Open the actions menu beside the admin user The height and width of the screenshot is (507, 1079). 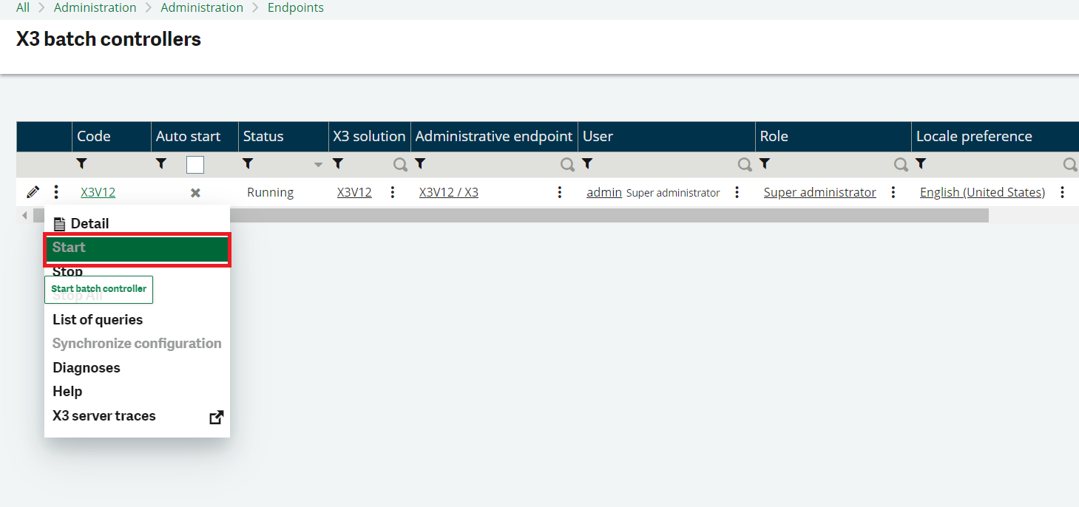click(x=737, y=191)
